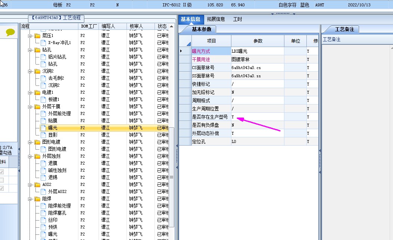Click the yellow chat bubble icon
The height and width of the screenshot is (240, 393).
point(10,32)
